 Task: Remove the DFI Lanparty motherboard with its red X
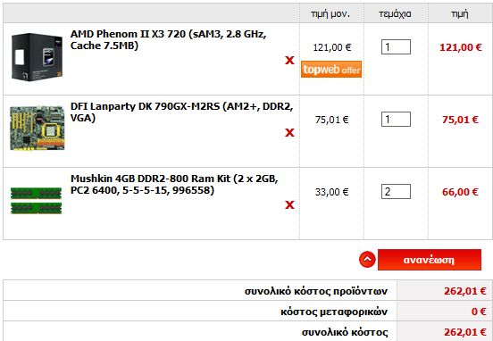289,133
